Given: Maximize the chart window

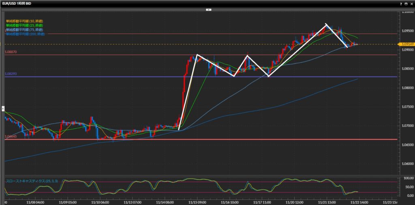Looking at the screenshot, I should tap(406, 3).
